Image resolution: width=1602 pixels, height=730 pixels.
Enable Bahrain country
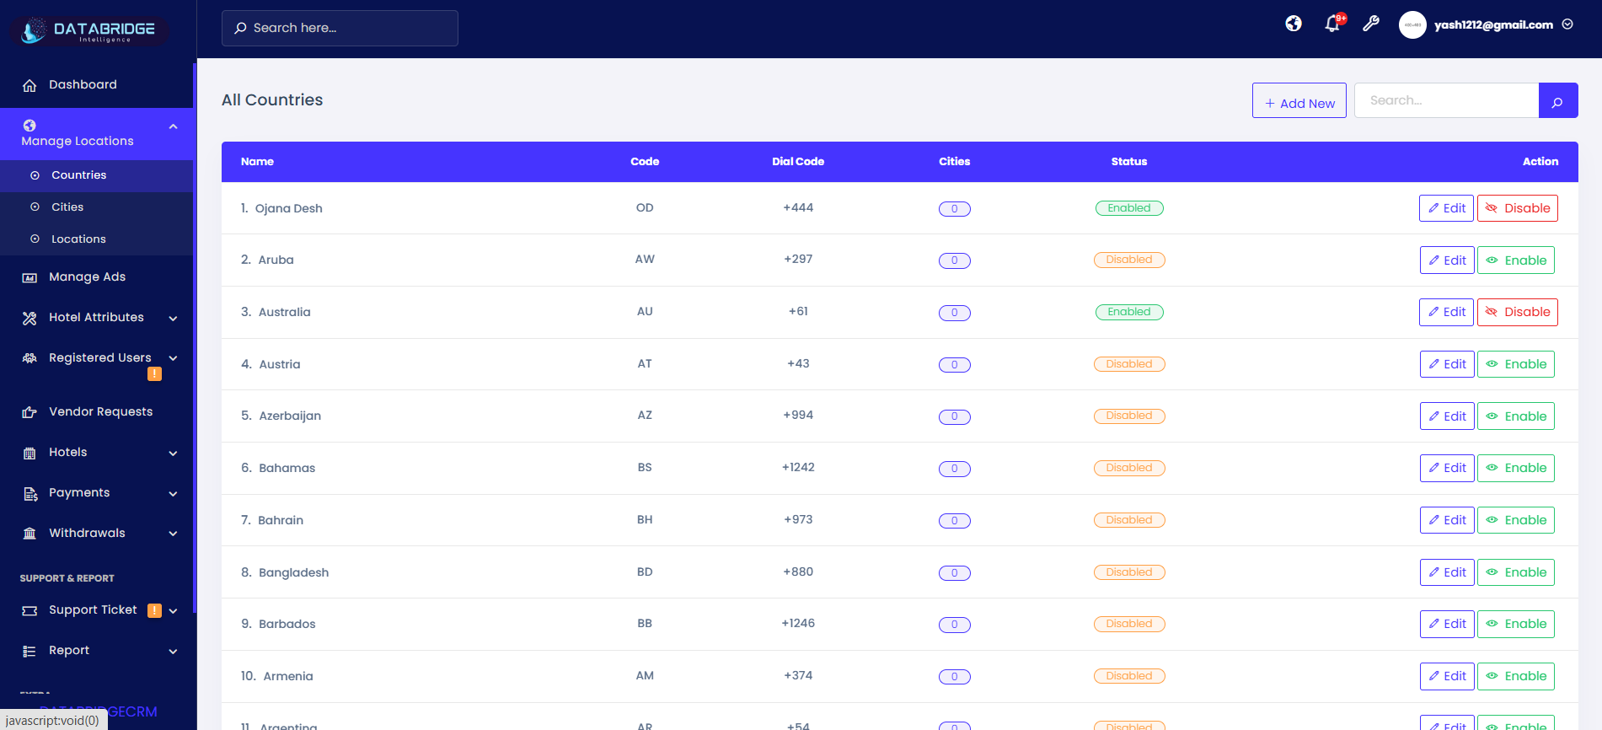(x=1515, y=520)
